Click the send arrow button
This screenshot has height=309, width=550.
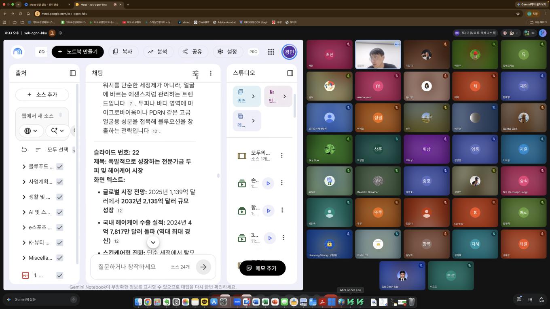click(x=203, y=267)
